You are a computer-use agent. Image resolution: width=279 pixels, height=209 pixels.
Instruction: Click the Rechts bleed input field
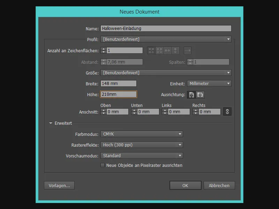210,111
